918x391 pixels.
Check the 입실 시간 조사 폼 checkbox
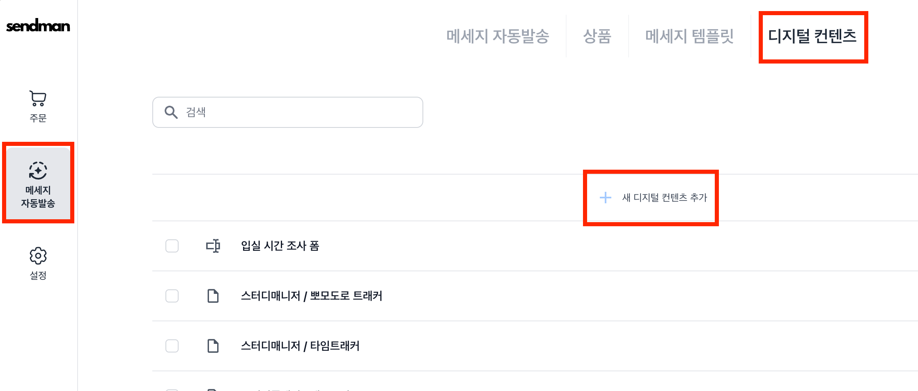coord(172,246)
